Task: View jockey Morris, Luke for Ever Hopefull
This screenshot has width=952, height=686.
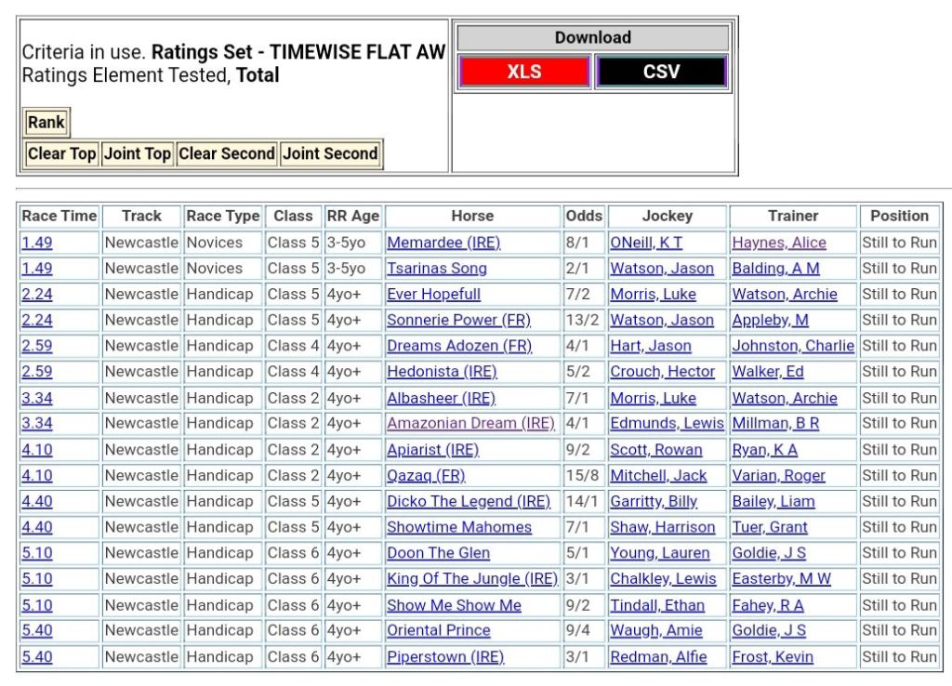Action: (x=653, y=295)
